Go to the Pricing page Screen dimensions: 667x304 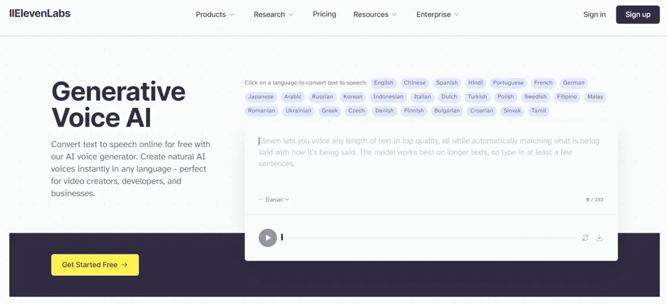(x=324, y=14)
